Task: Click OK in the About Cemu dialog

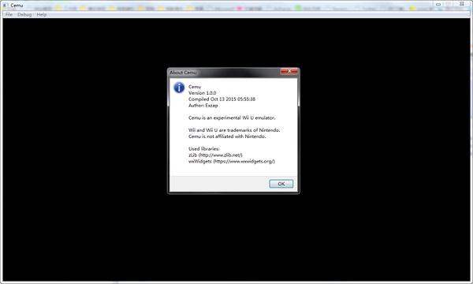Action: tap(281, 184)
